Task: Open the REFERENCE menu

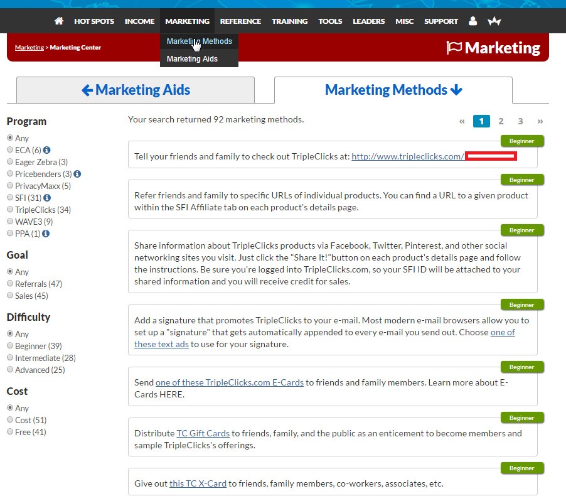Action: click(x=240, y=21)
